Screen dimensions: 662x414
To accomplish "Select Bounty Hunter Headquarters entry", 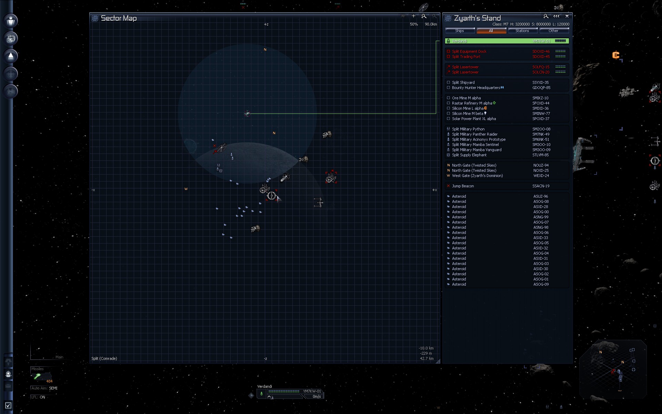I will [x=475, y=88].
